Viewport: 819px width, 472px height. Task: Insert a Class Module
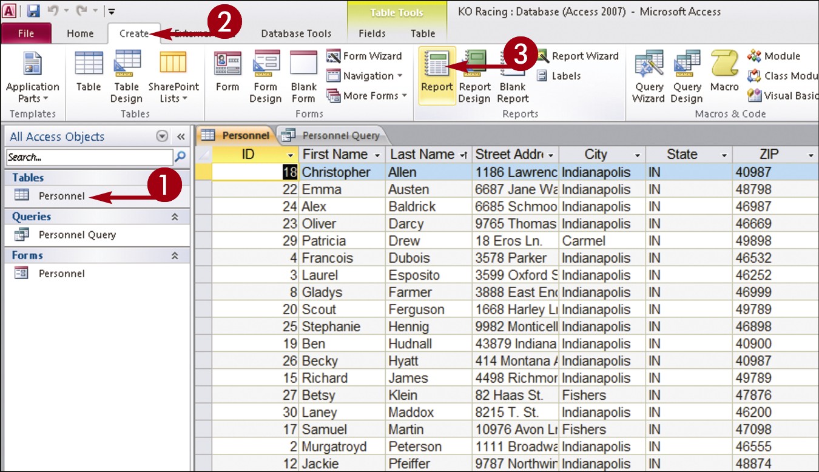pyautogui.click(x=783, y=76)
